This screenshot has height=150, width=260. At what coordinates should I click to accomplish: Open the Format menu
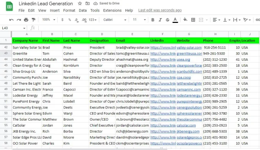pyautogui.click(x=69, y=10)
